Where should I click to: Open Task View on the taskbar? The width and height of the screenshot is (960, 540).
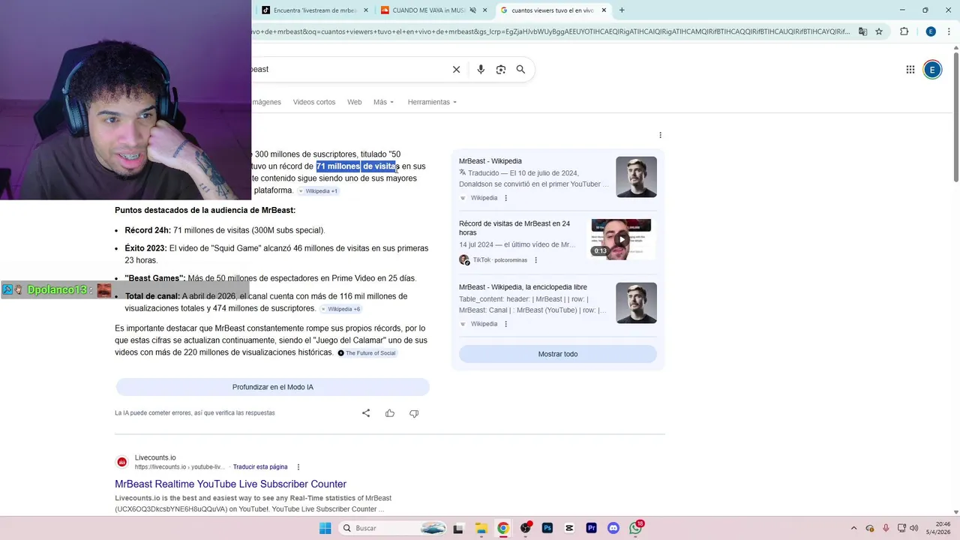point(458,528)
